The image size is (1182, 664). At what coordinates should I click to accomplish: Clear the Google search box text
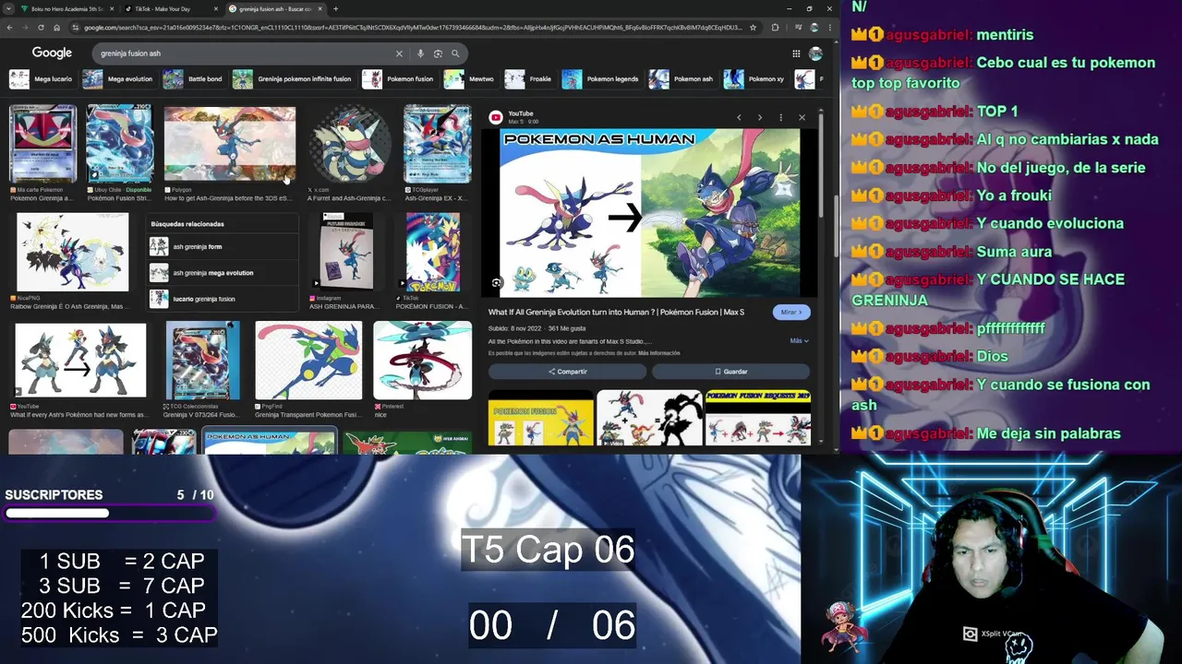point(399,53)
